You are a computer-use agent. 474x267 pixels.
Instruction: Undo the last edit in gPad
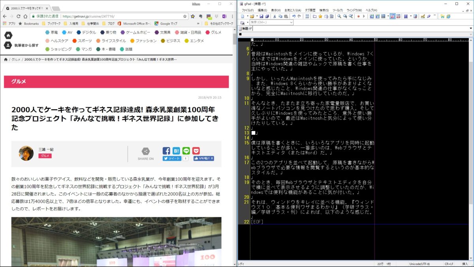point(293,16)
